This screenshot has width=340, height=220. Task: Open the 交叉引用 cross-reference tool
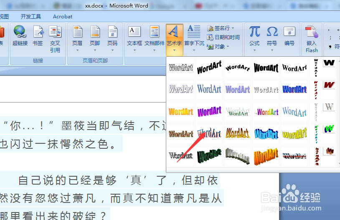pyautogui.click(x=55, y=39)
